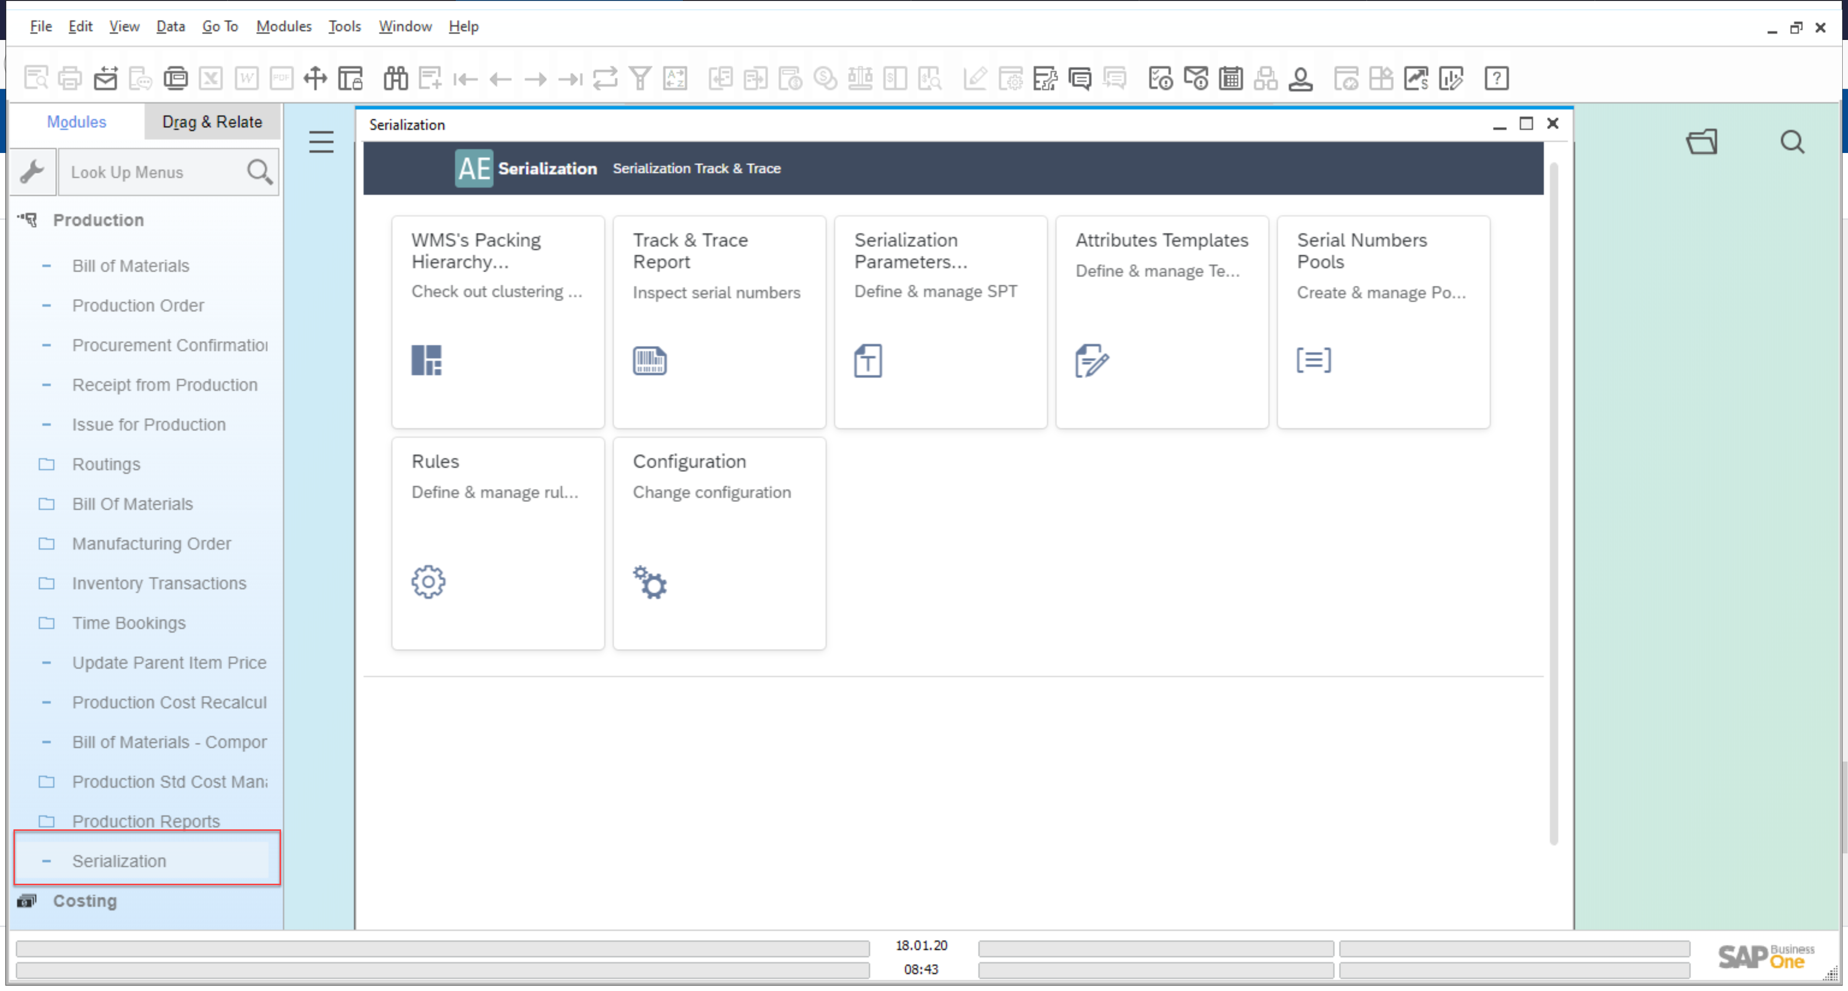Screen dimensions: 1848x991
Task: Open the Calendar toolbar icon
Action: (1231, 78)
